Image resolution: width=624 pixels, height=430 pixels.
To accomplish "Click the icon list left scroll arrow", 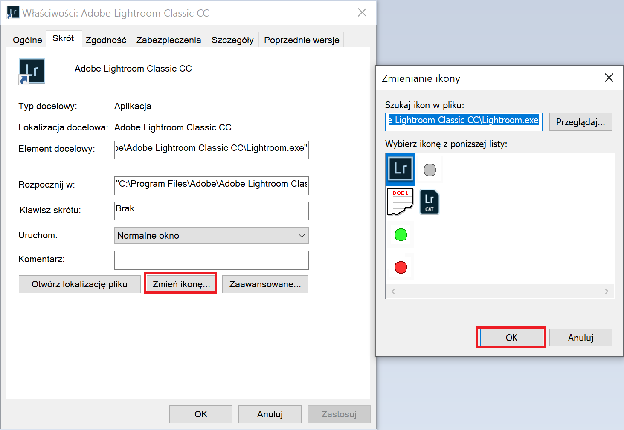I will 393,291.
